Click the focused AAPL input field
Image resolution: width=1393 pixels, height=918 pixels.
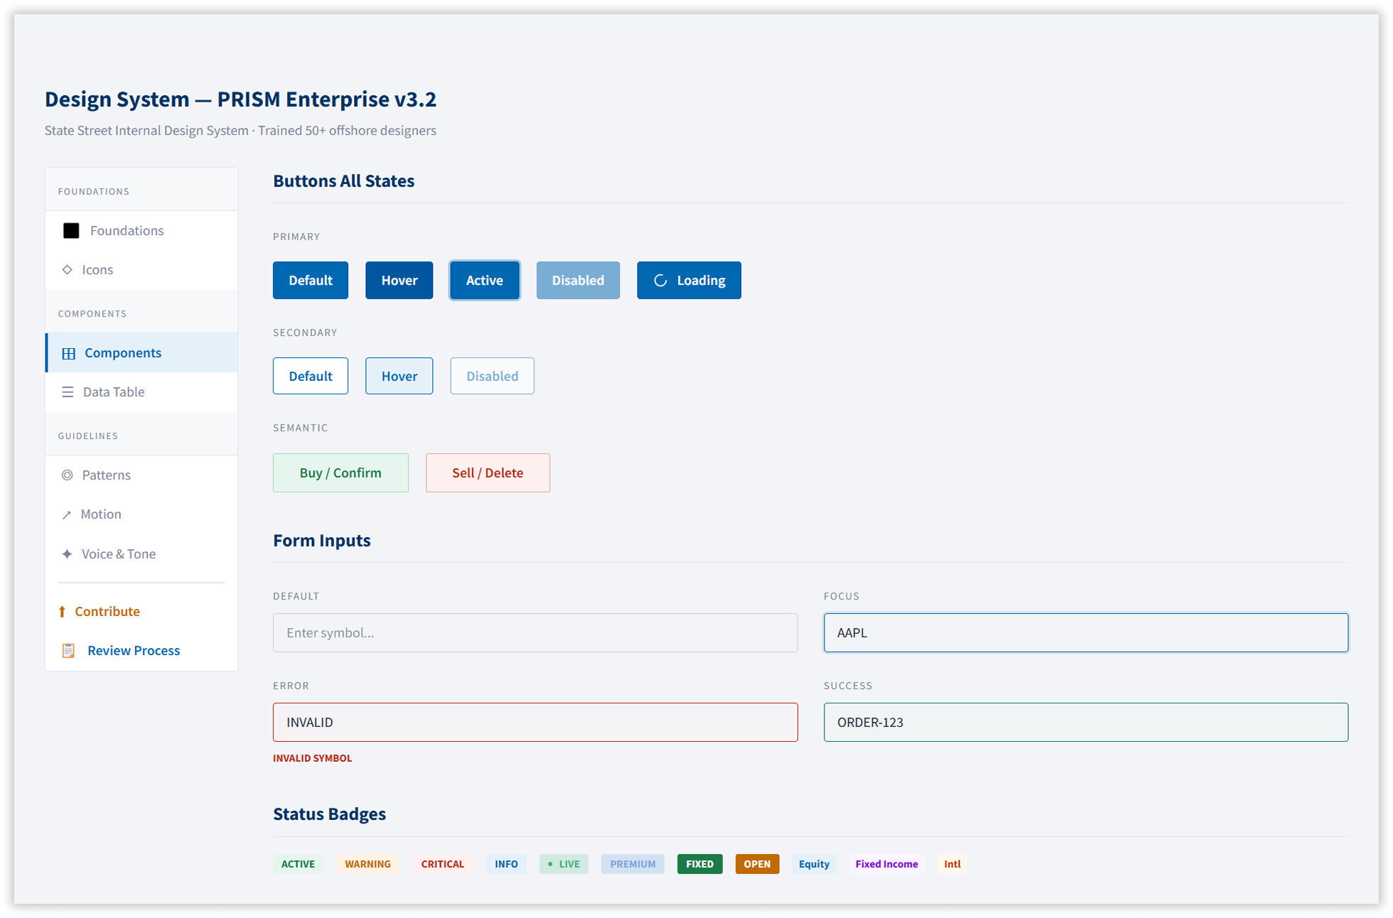pos(1085,632)
